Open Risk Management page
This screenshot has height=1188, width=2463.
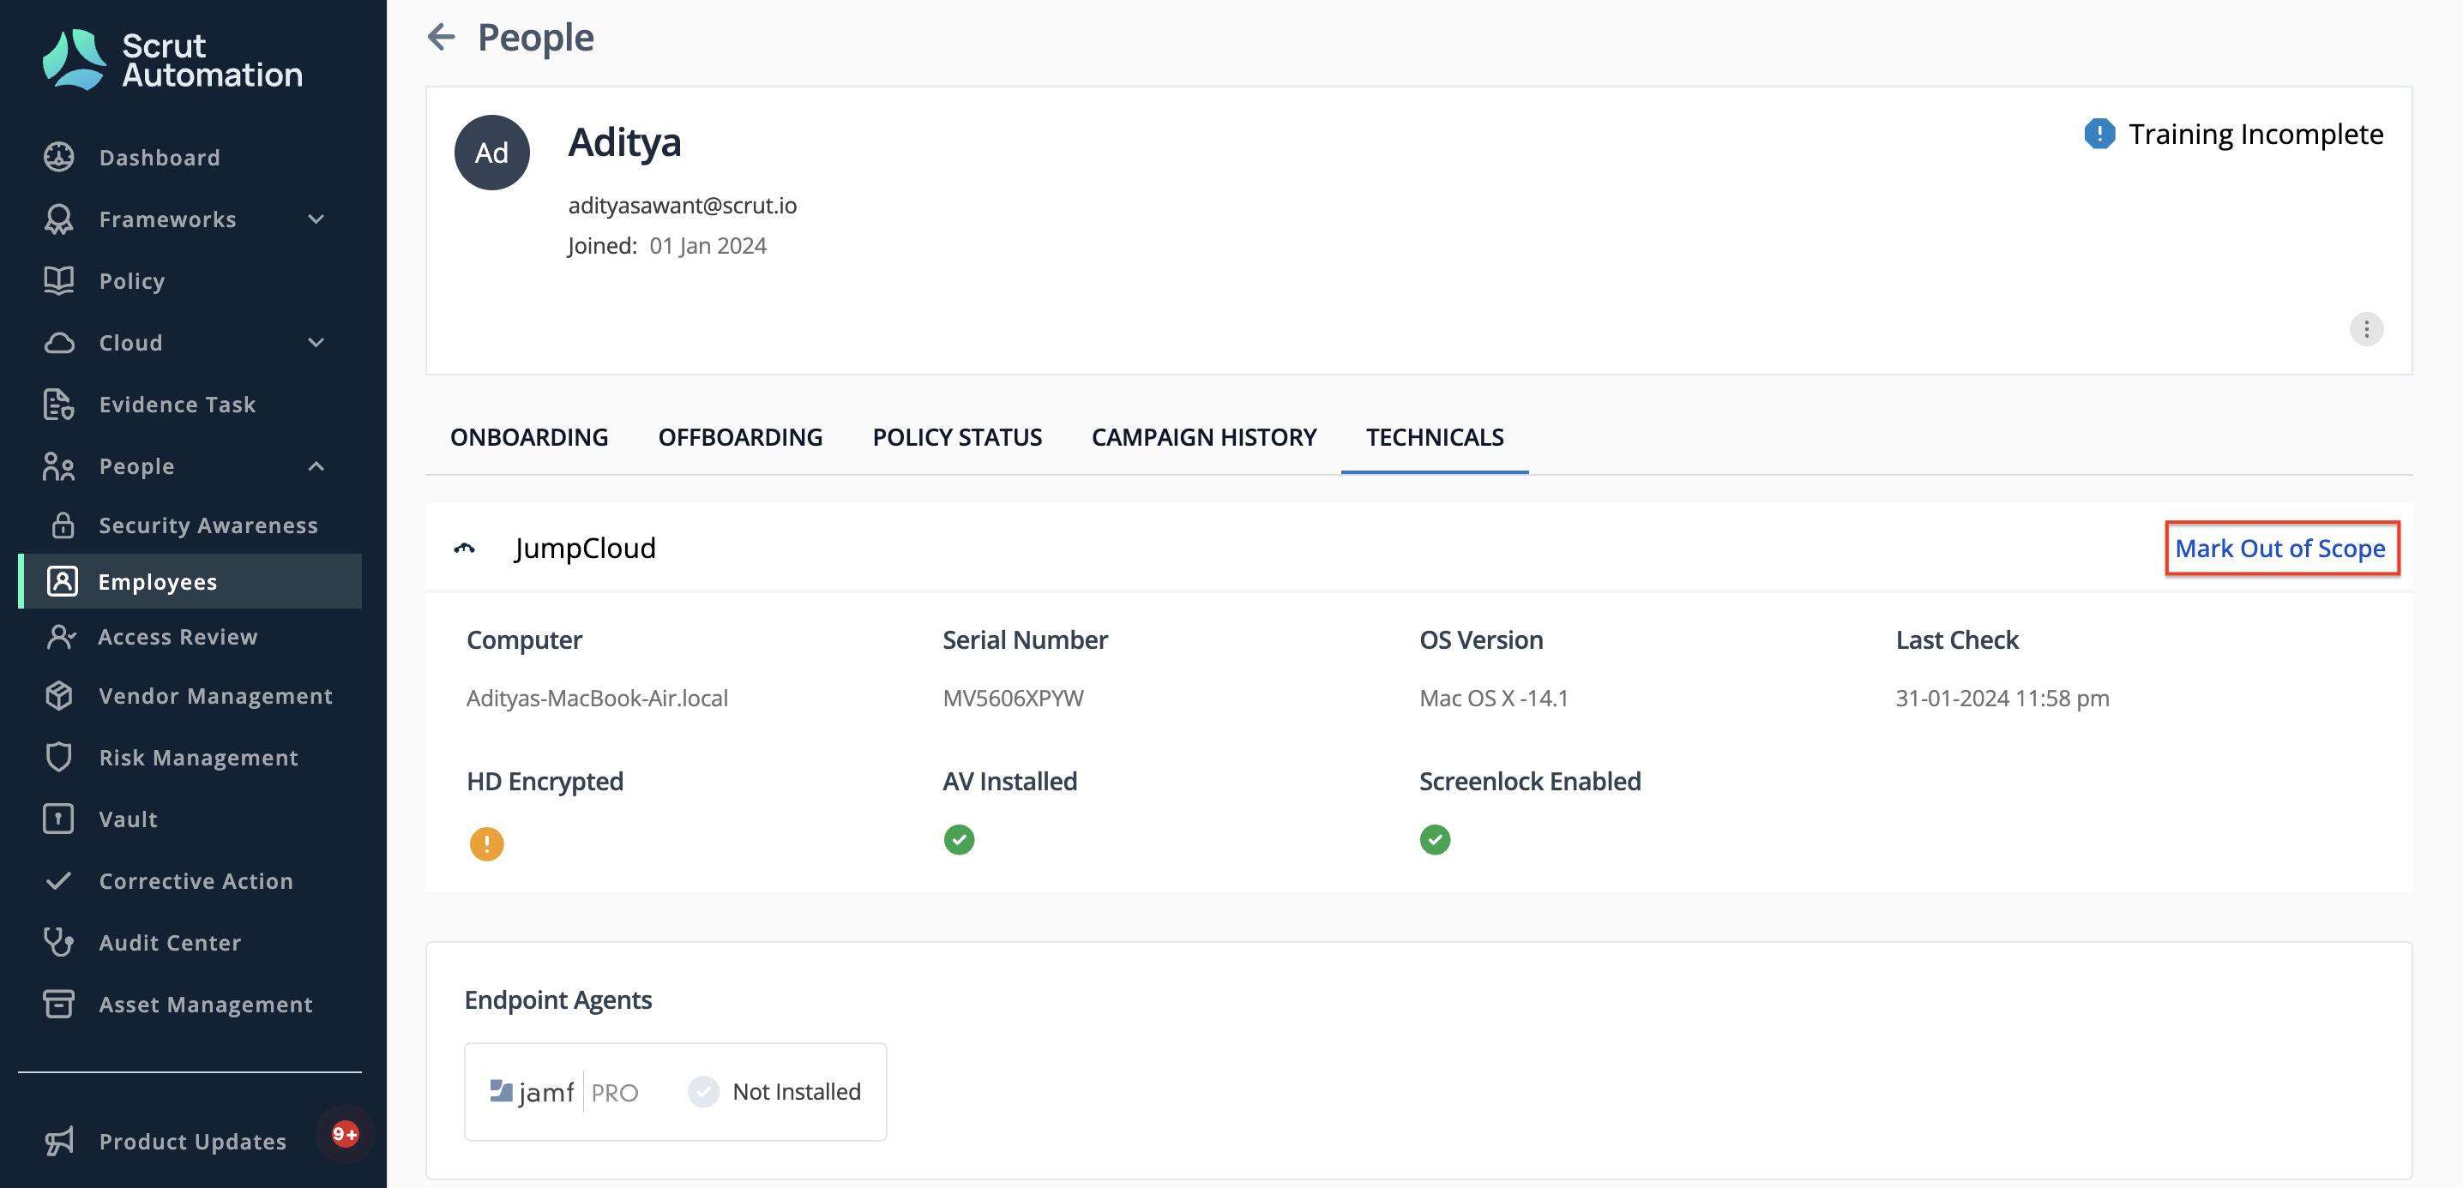pos(199,757)
